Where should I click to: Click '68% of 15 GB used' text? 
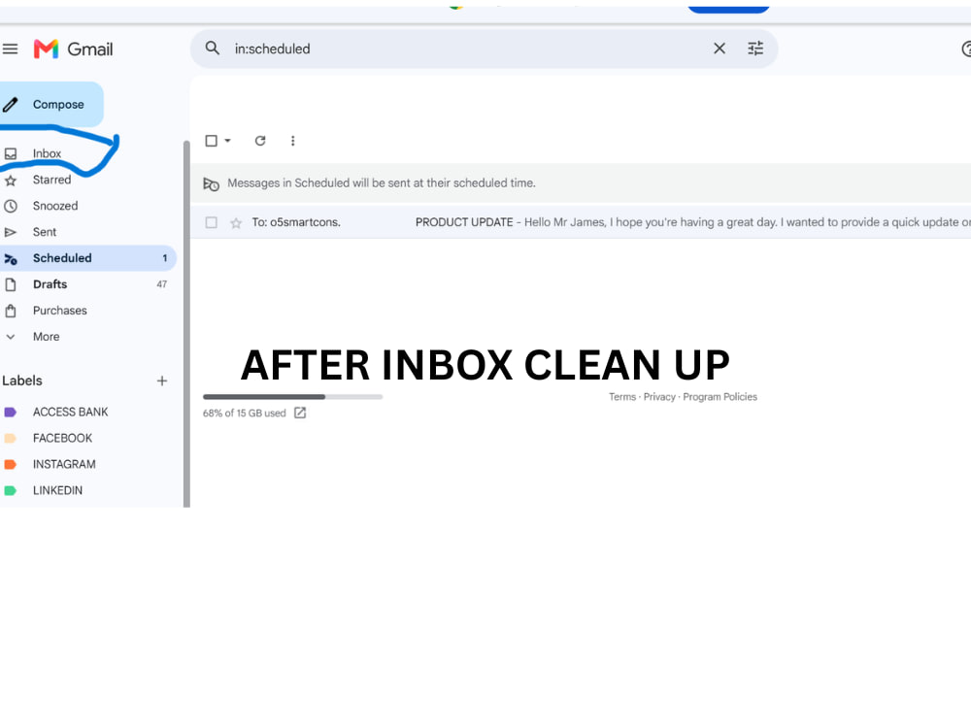(x=245, y=413)
